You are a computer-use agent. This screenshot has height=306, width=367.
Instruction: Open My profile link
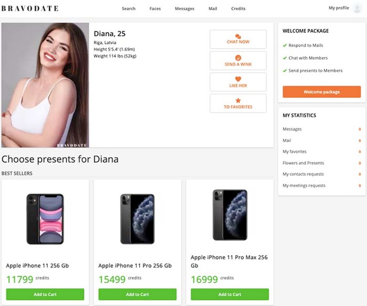point(338,8)
